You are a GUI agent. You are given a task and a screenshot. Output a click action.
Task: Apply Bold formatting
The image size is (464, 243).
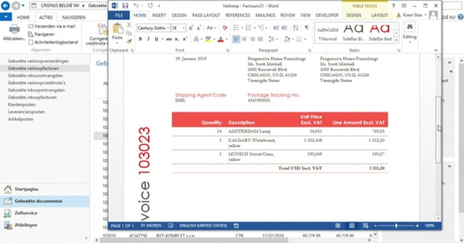140,39
